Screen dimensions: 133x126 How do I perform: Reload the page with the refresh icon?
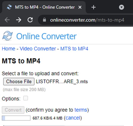point(30,20)
